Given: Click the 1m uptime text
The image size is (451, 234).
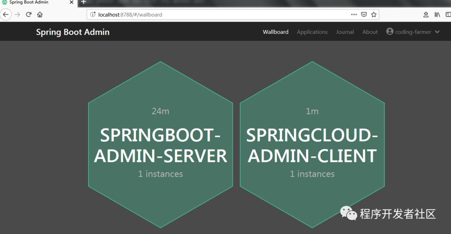Looking at the screenshot, I should (x=312, y=111).
